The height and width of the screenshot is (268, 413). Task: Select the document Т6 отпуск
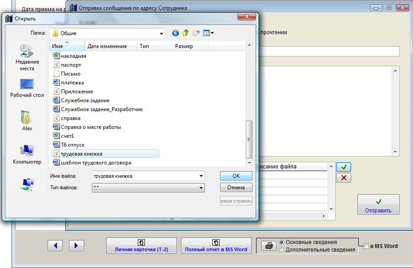[x=69, y=145]
